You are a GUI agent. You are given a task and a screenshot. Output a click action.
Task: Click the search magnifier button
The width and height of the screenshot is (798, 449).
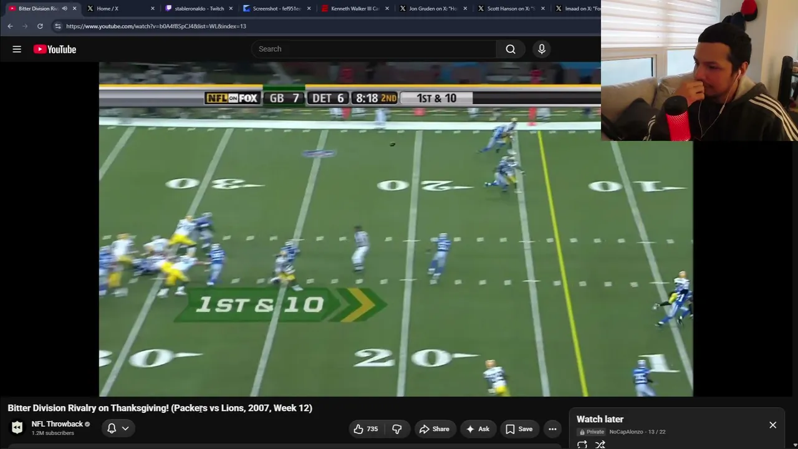point(511,49)
